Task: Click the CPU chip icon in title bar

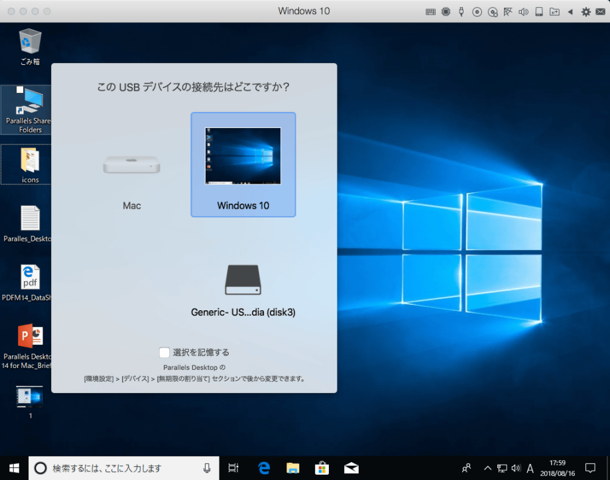Action: click(446, 12)
